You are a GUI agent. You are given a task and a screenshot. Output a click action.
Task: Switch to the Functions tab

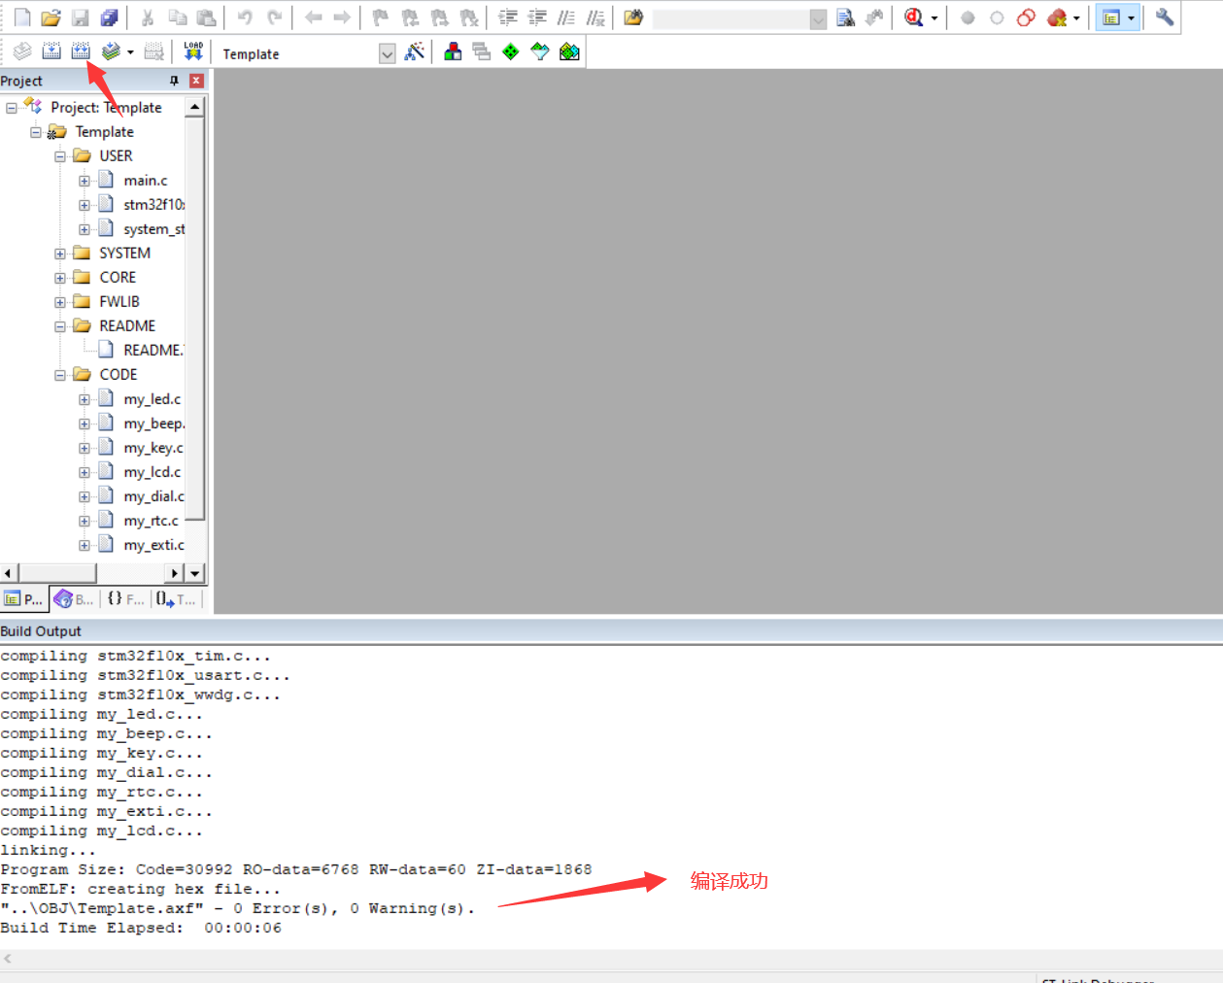[x=125, y=599]
